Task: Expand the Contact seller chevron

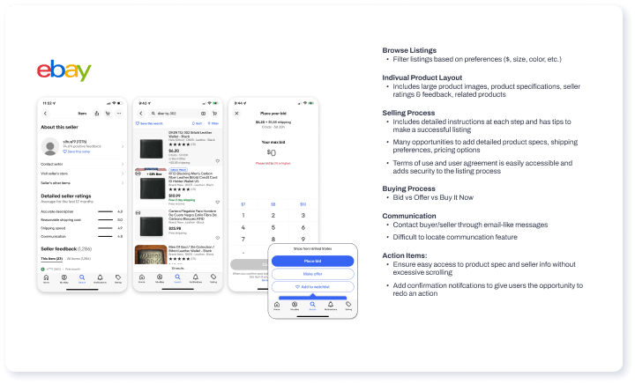Action: point(123,164)
